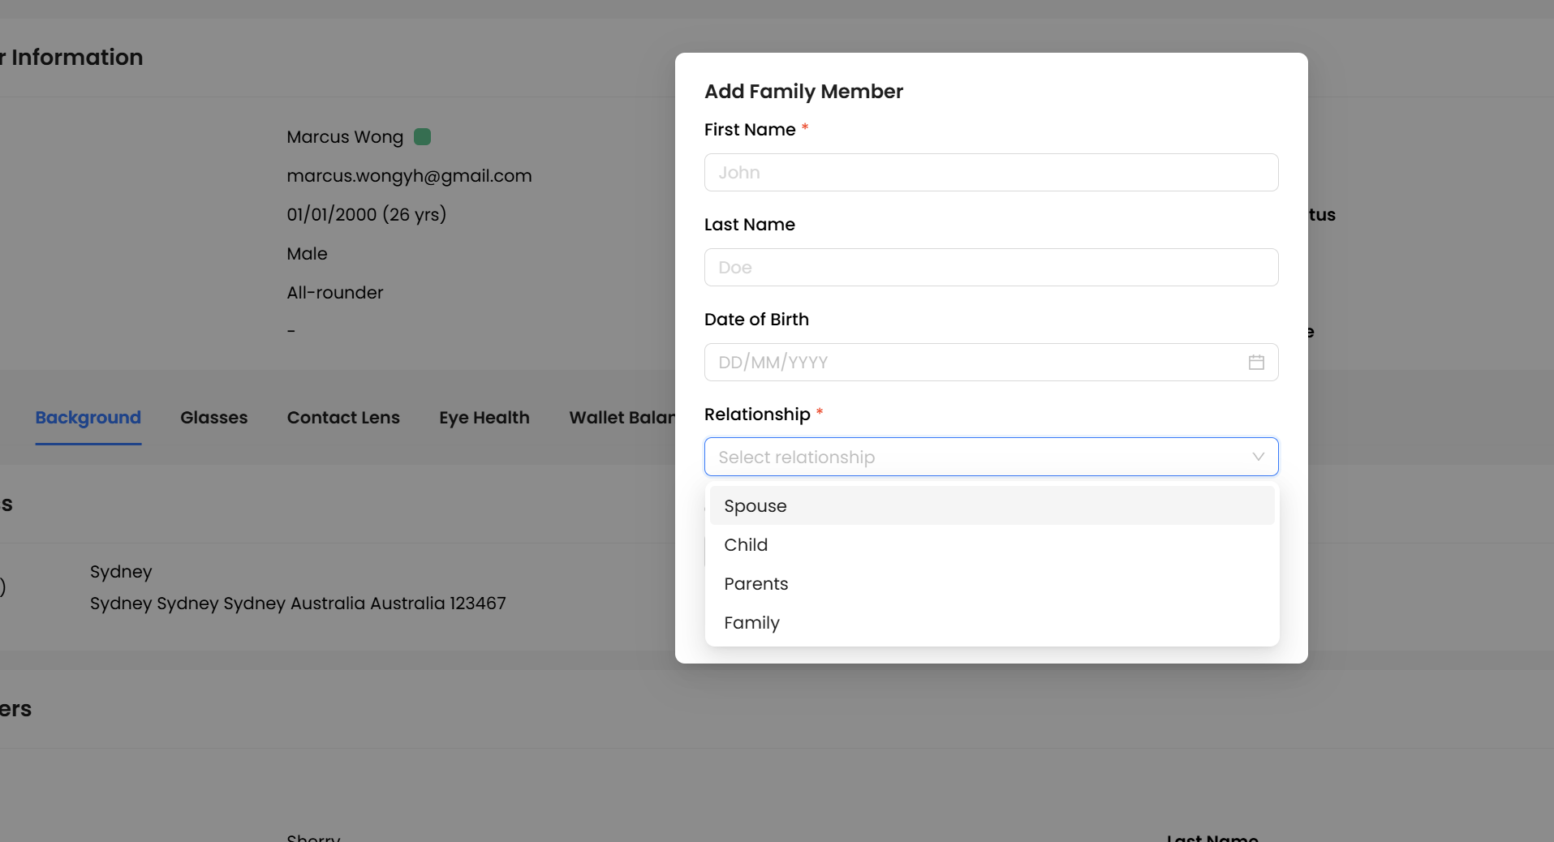Click the Relationship field label
This screenshot has height=842, width=1554.
[x=757, y=414]
